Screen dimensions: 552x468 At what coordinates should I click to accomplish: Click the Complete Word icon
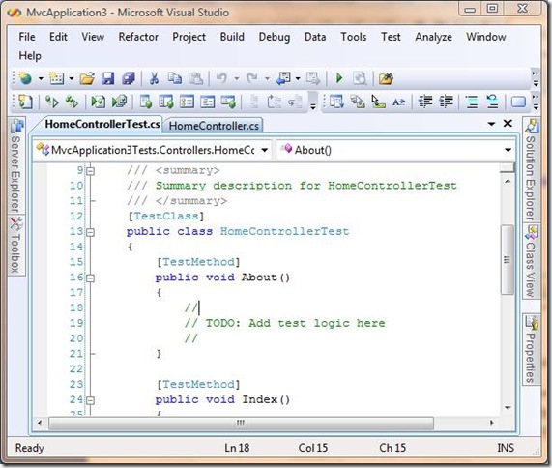point(398,102)
